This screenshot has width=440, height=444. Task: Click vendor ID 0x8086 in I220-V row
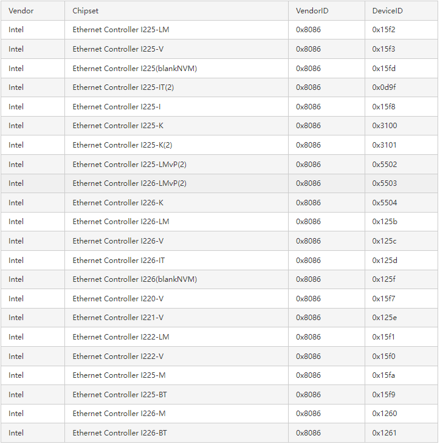click(x=308, y=298)
